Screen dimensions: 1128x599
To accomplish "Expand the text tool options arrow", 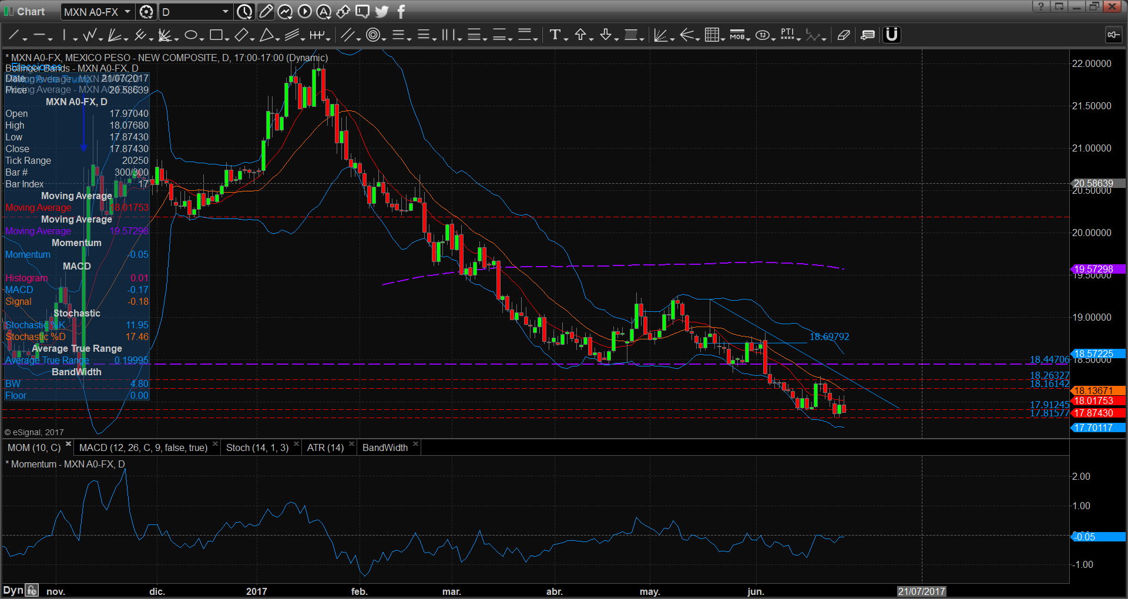I will tap(566, 39).
